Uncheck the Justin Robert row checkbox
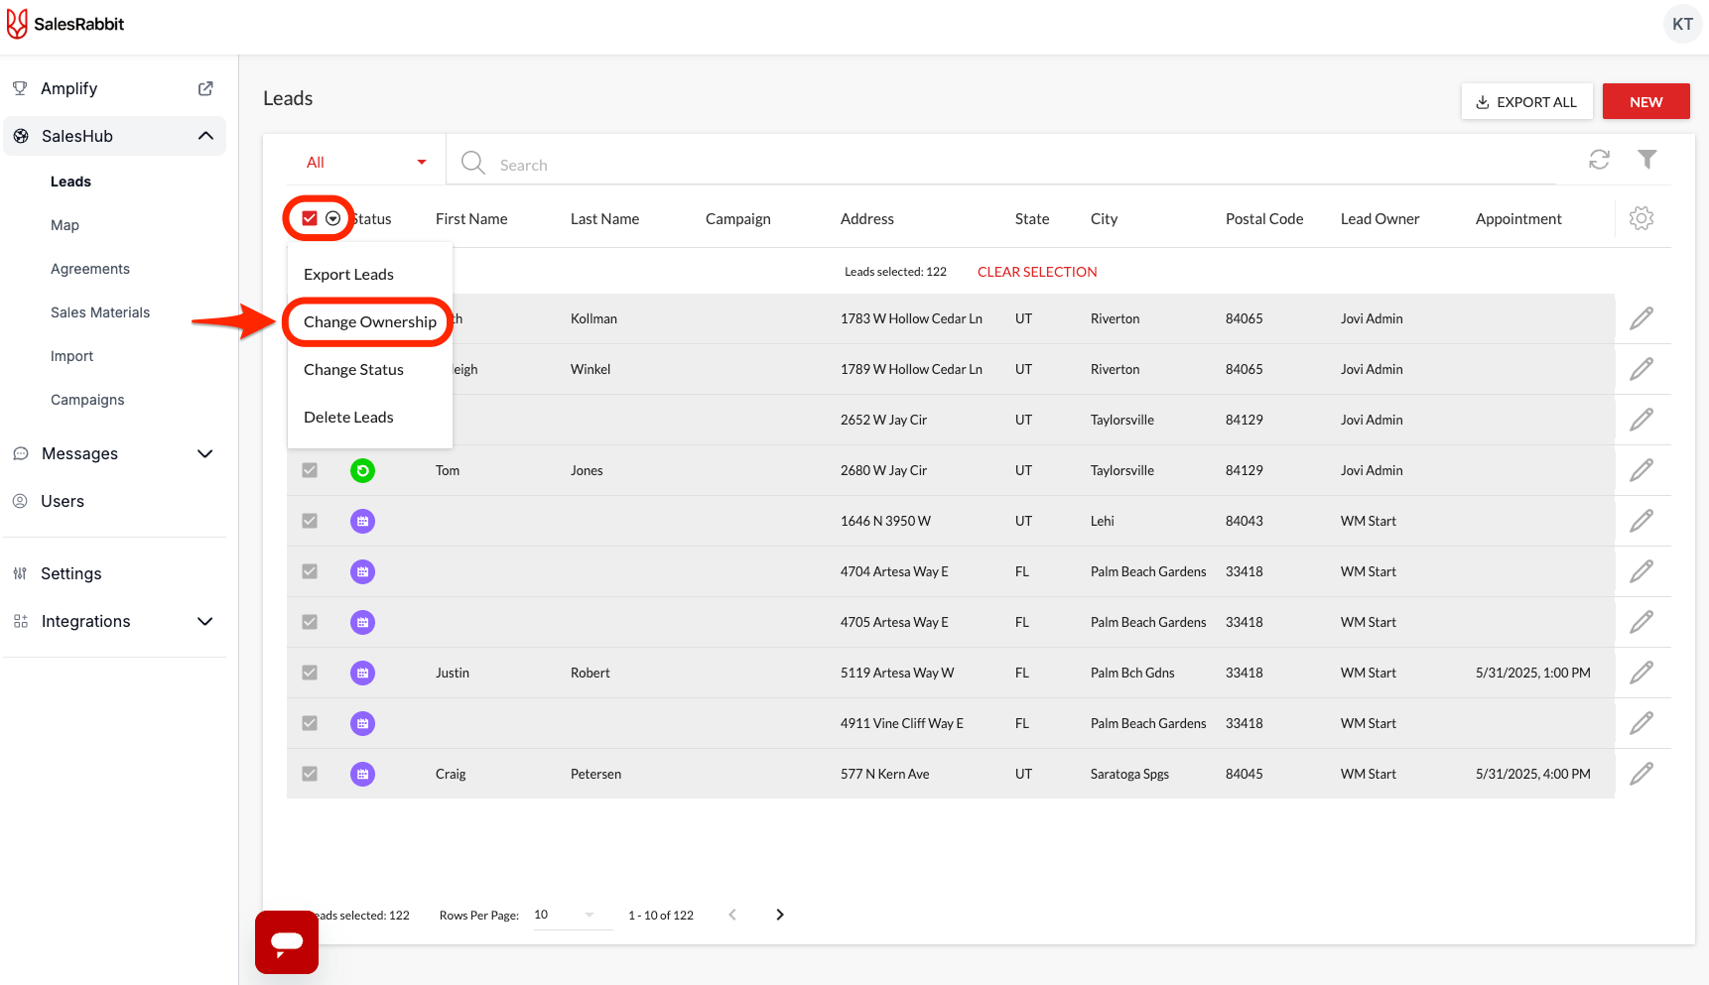The height and width of the screenshot is (985, 1709). click(x=310, y=673)
